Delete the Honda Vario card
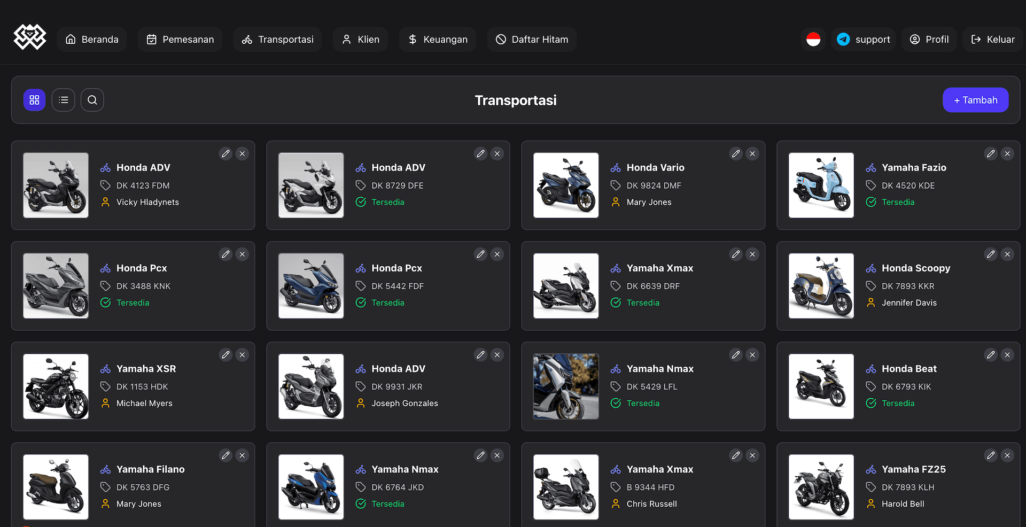Viewport: 1026px width, 527px height. [x=752, y=154]
